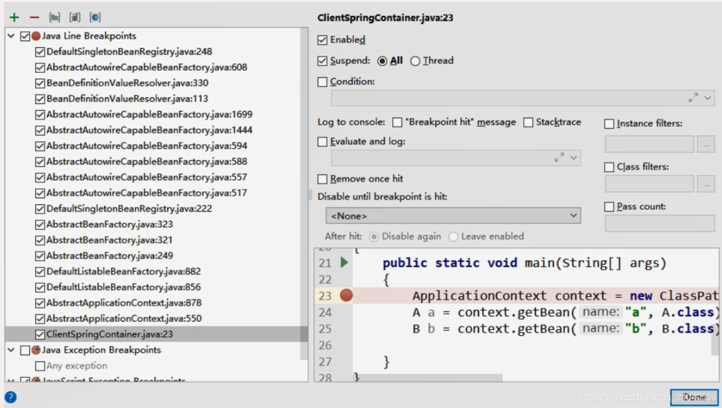Enable the Remove once hit checkbox
This screenshot has width=722, height=408.
(x=322, y=179)
